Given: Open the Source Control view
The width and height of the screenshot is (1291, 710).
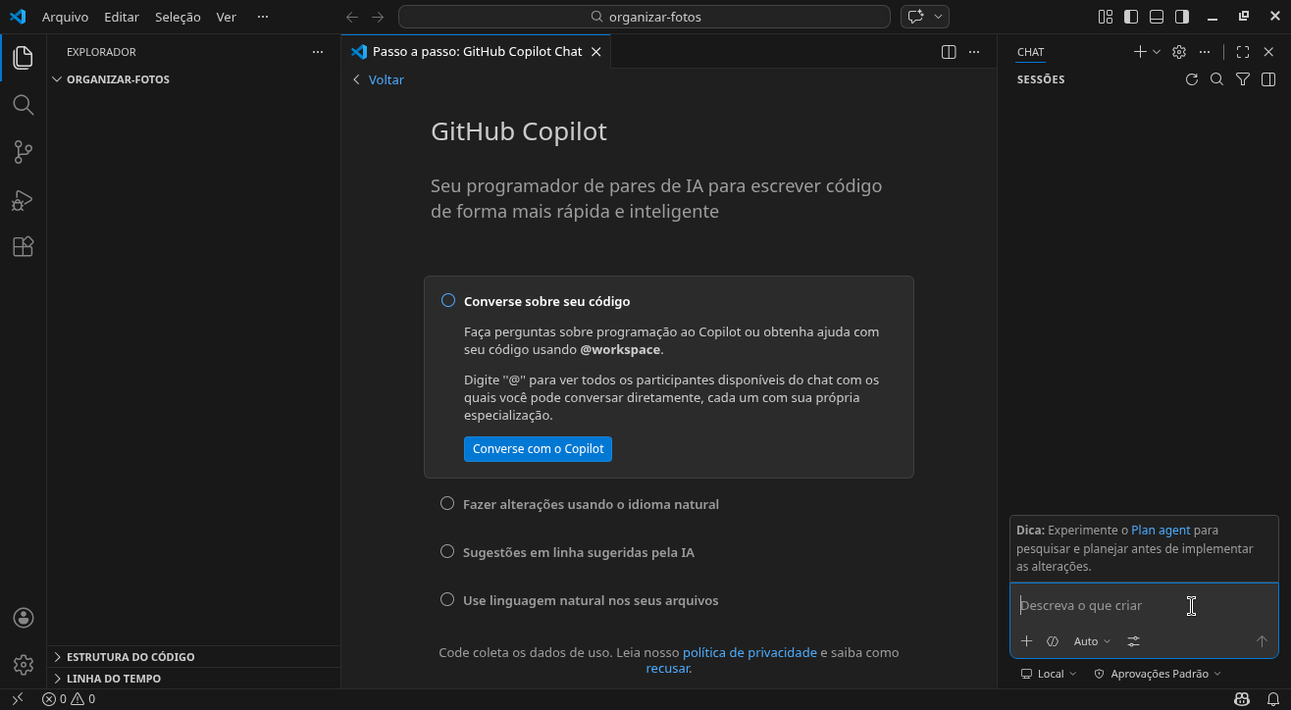Looking at the screenshot, I should tap(23, 152).
